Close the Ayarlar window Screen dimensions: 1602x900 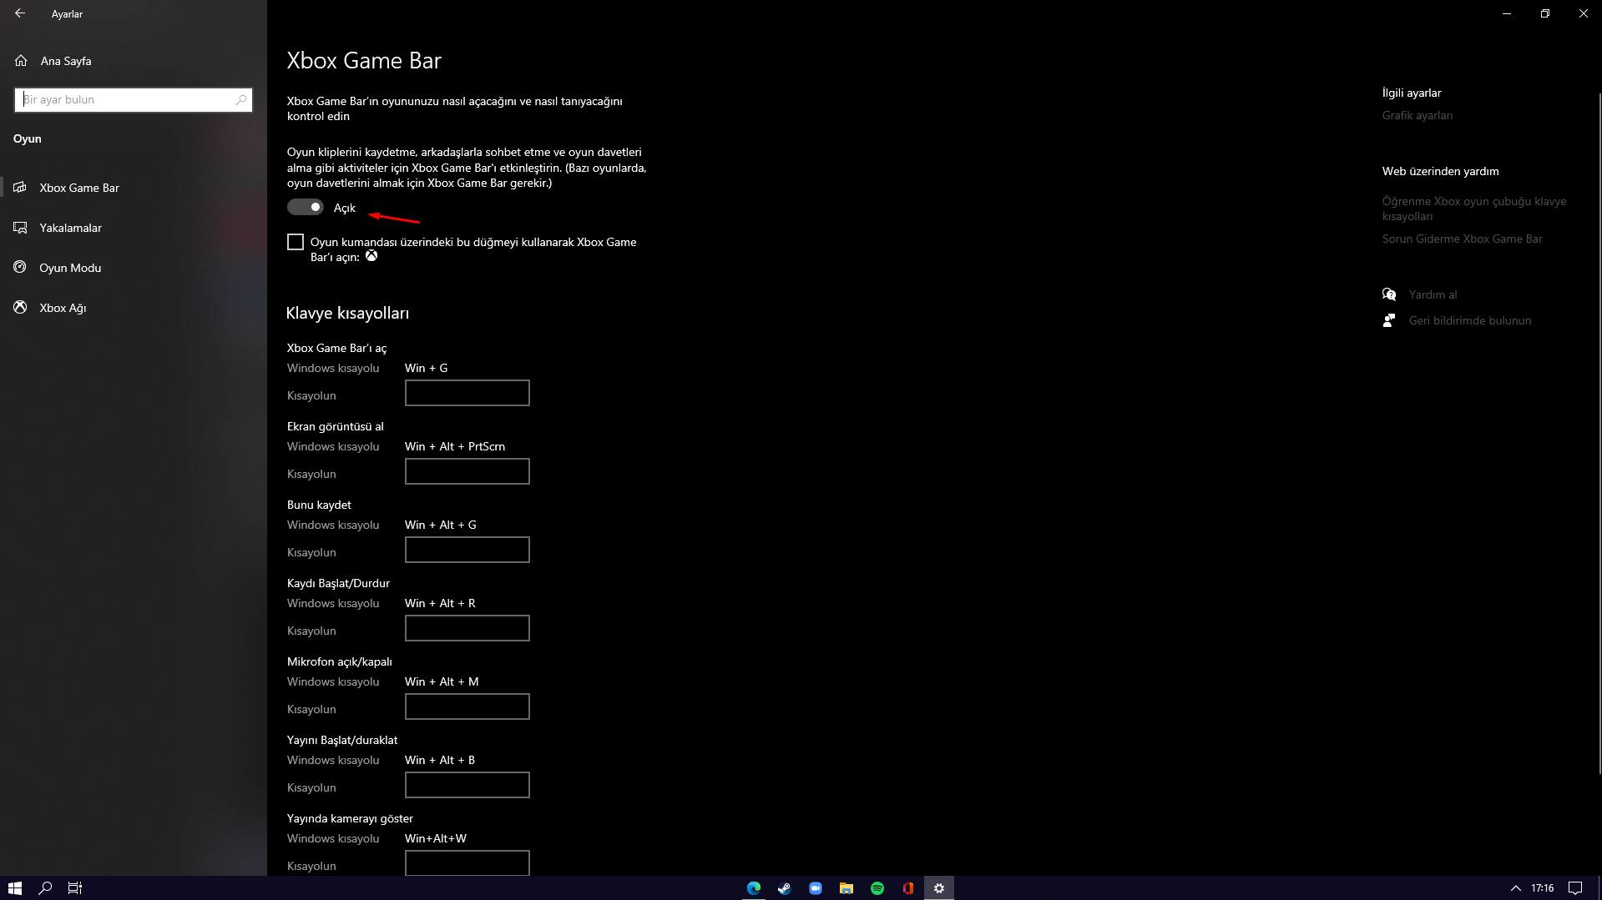pyautogui.click(x=1583, y=13)
